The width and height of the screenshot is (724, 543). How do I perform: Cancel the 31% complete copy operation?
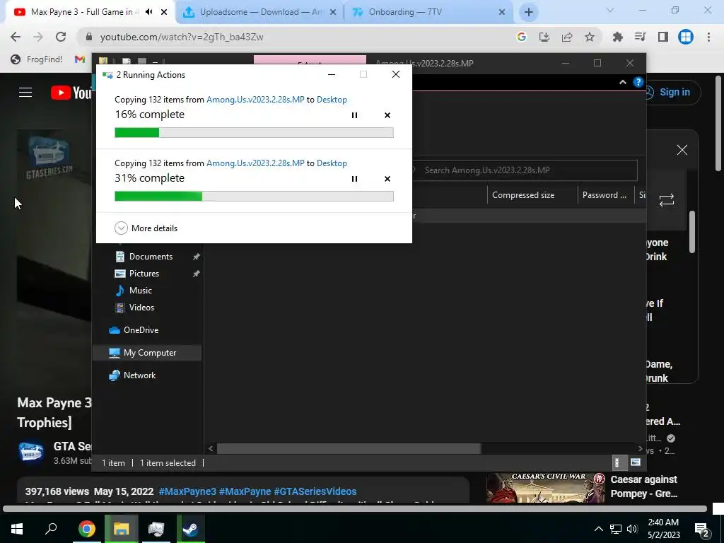point(387,179)
